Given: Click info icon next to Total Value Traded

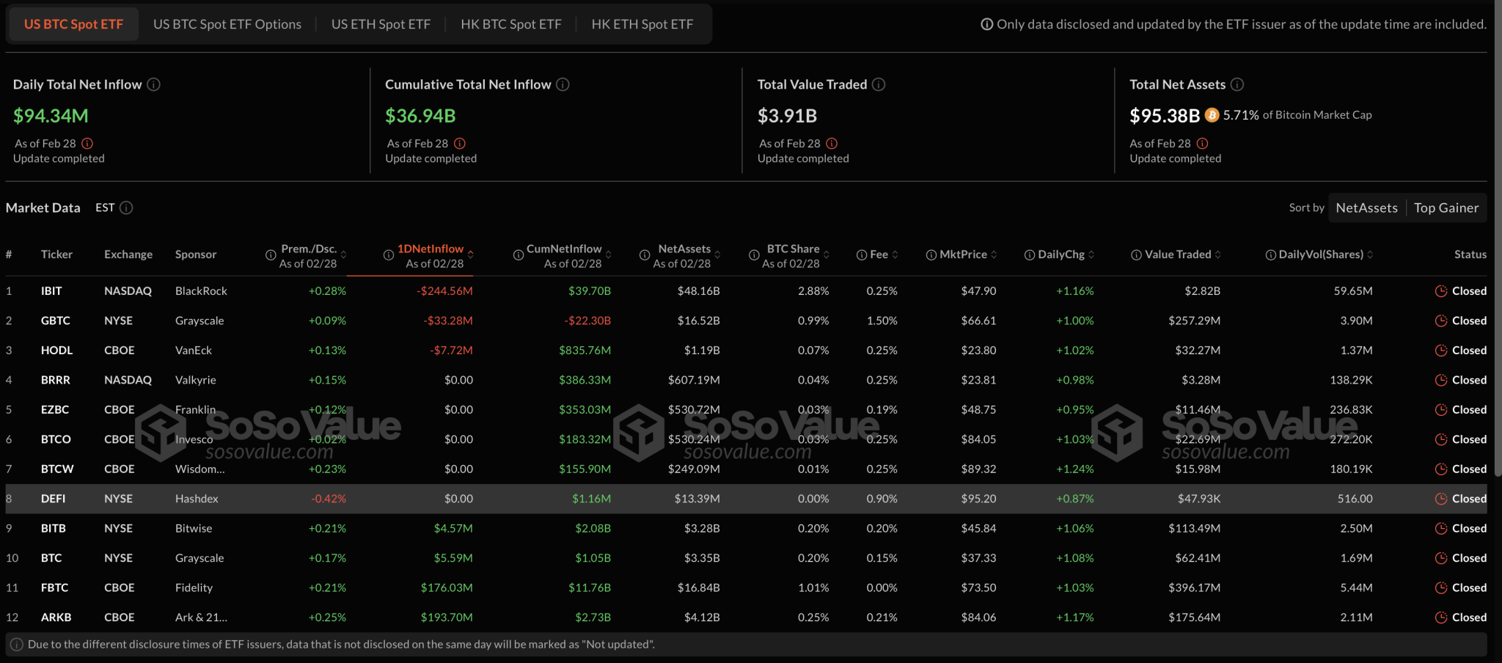Looking at the screenshot, I should (879, 84).
